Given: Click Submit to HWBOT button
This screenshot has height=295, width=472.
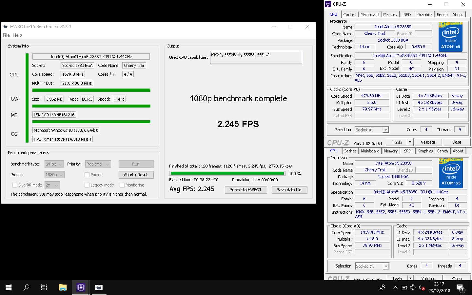Looking at the screenshot, I should pyautogui.click(x=246, y=190).
